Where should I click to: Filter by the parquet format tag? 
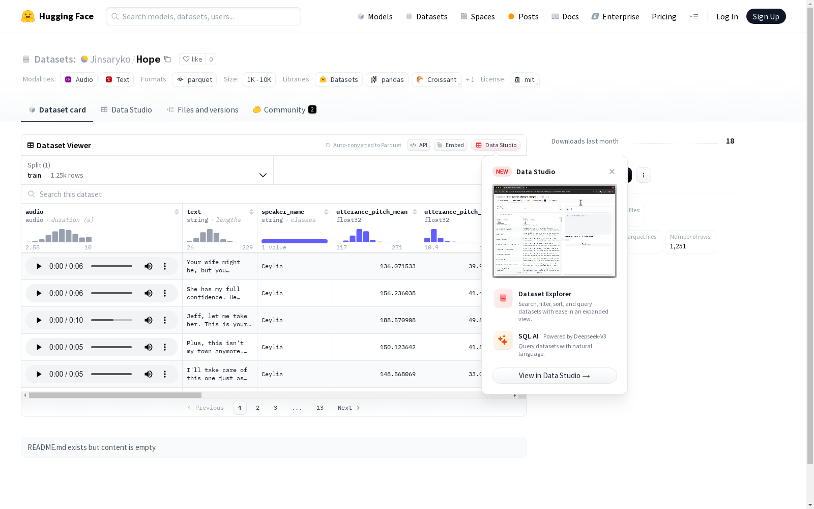pyautogui.click(x=194, y=79)
